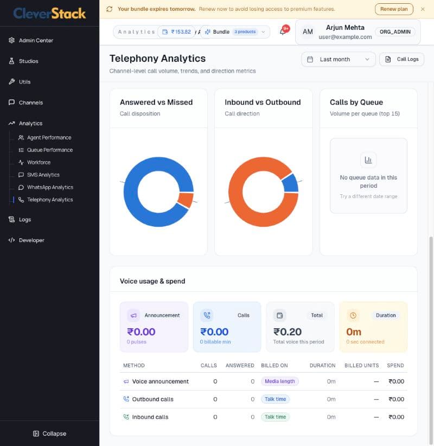Click Talk time badge in Outbound calls row

pos(275,399)
